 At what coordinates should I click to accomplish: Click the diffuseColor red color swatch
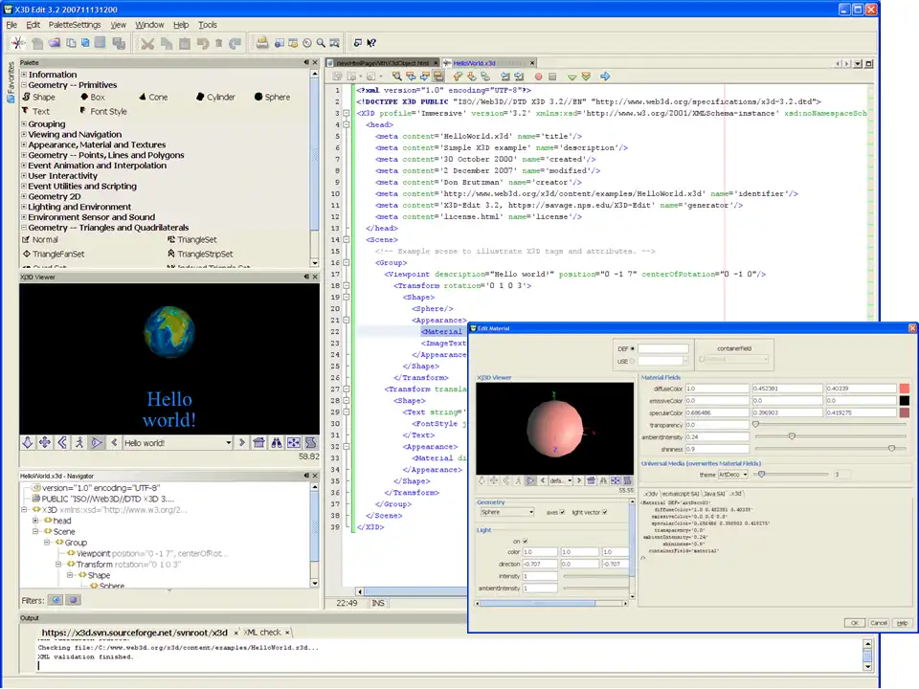(x=905, y=389)
